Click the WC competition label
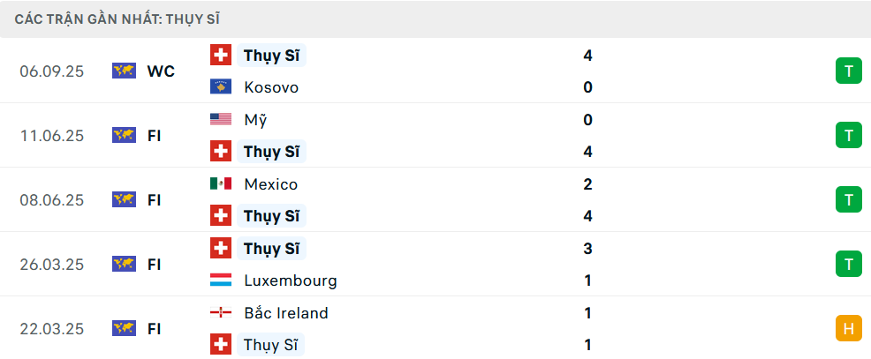Viewport: 871px width, 359px height. click(x=161, y=71)
